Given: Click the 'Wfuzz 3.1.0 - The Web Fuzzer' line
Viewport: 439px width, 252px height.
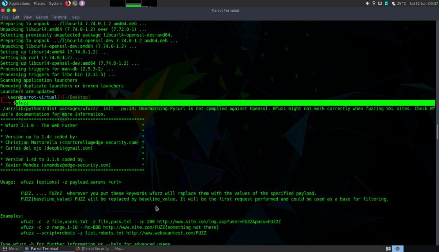Looking at the screenshot, I should tap(41, 125).
